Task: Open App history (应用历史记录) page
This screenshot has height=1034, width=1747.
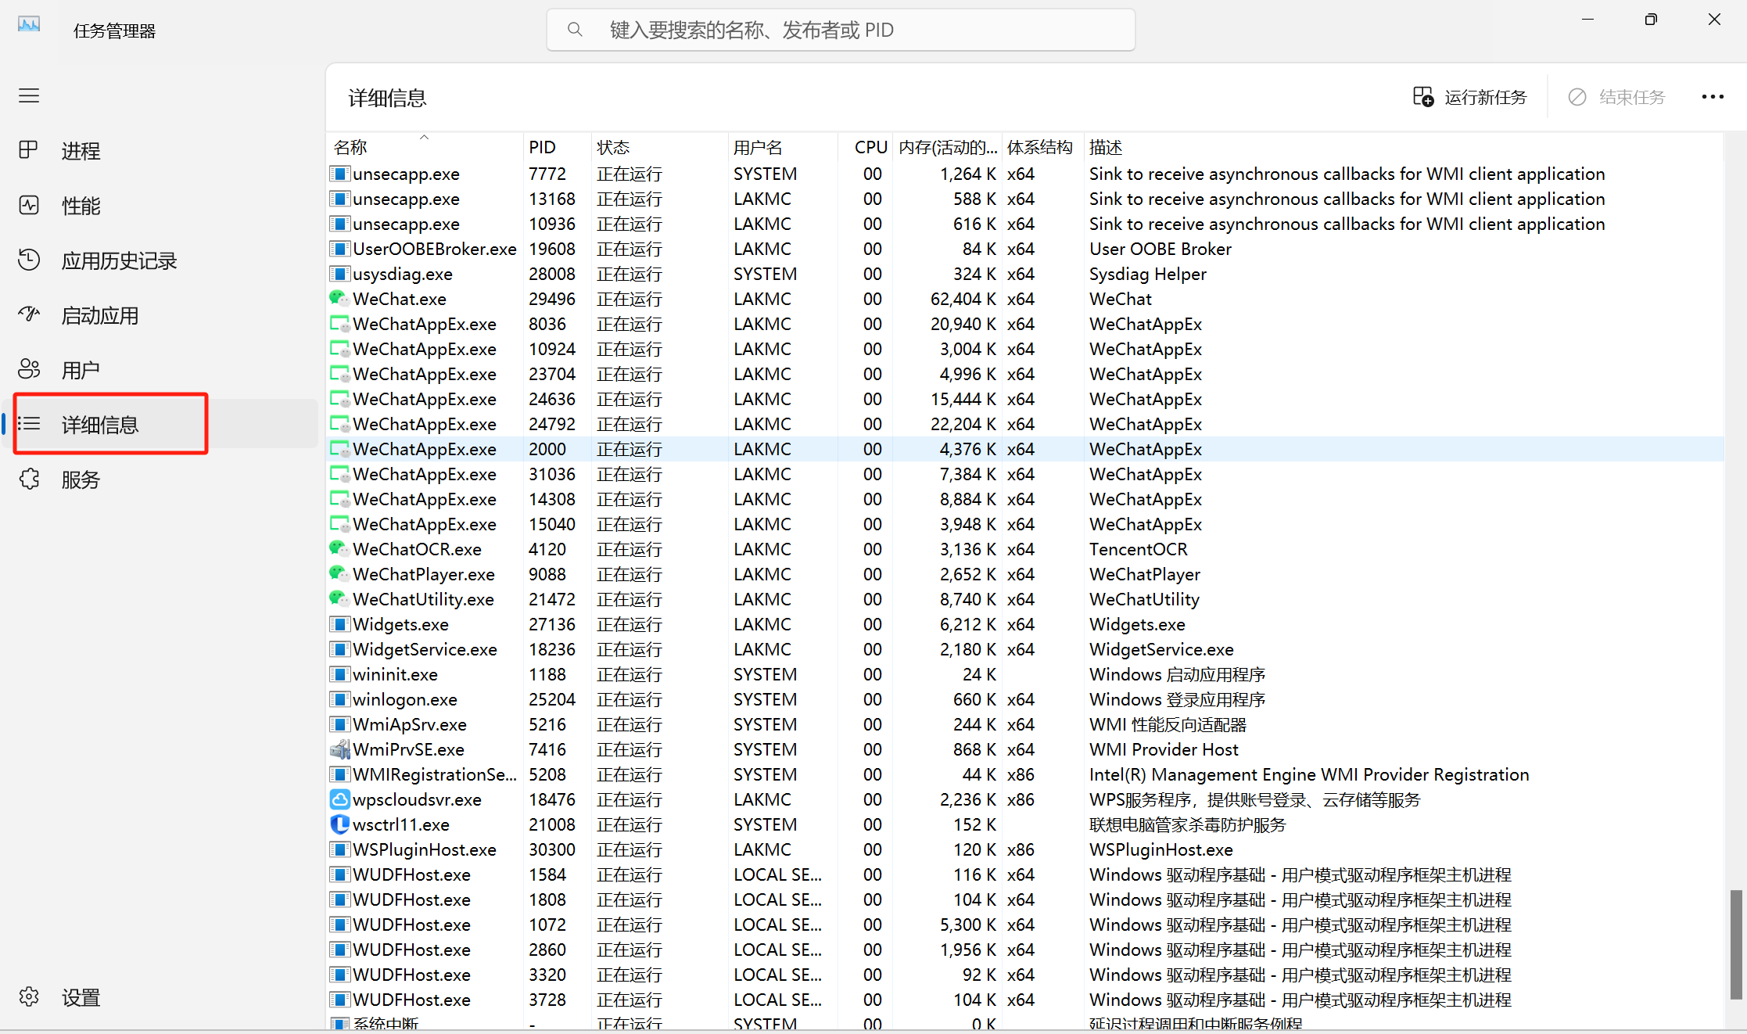Action: (x=119, y=260)
